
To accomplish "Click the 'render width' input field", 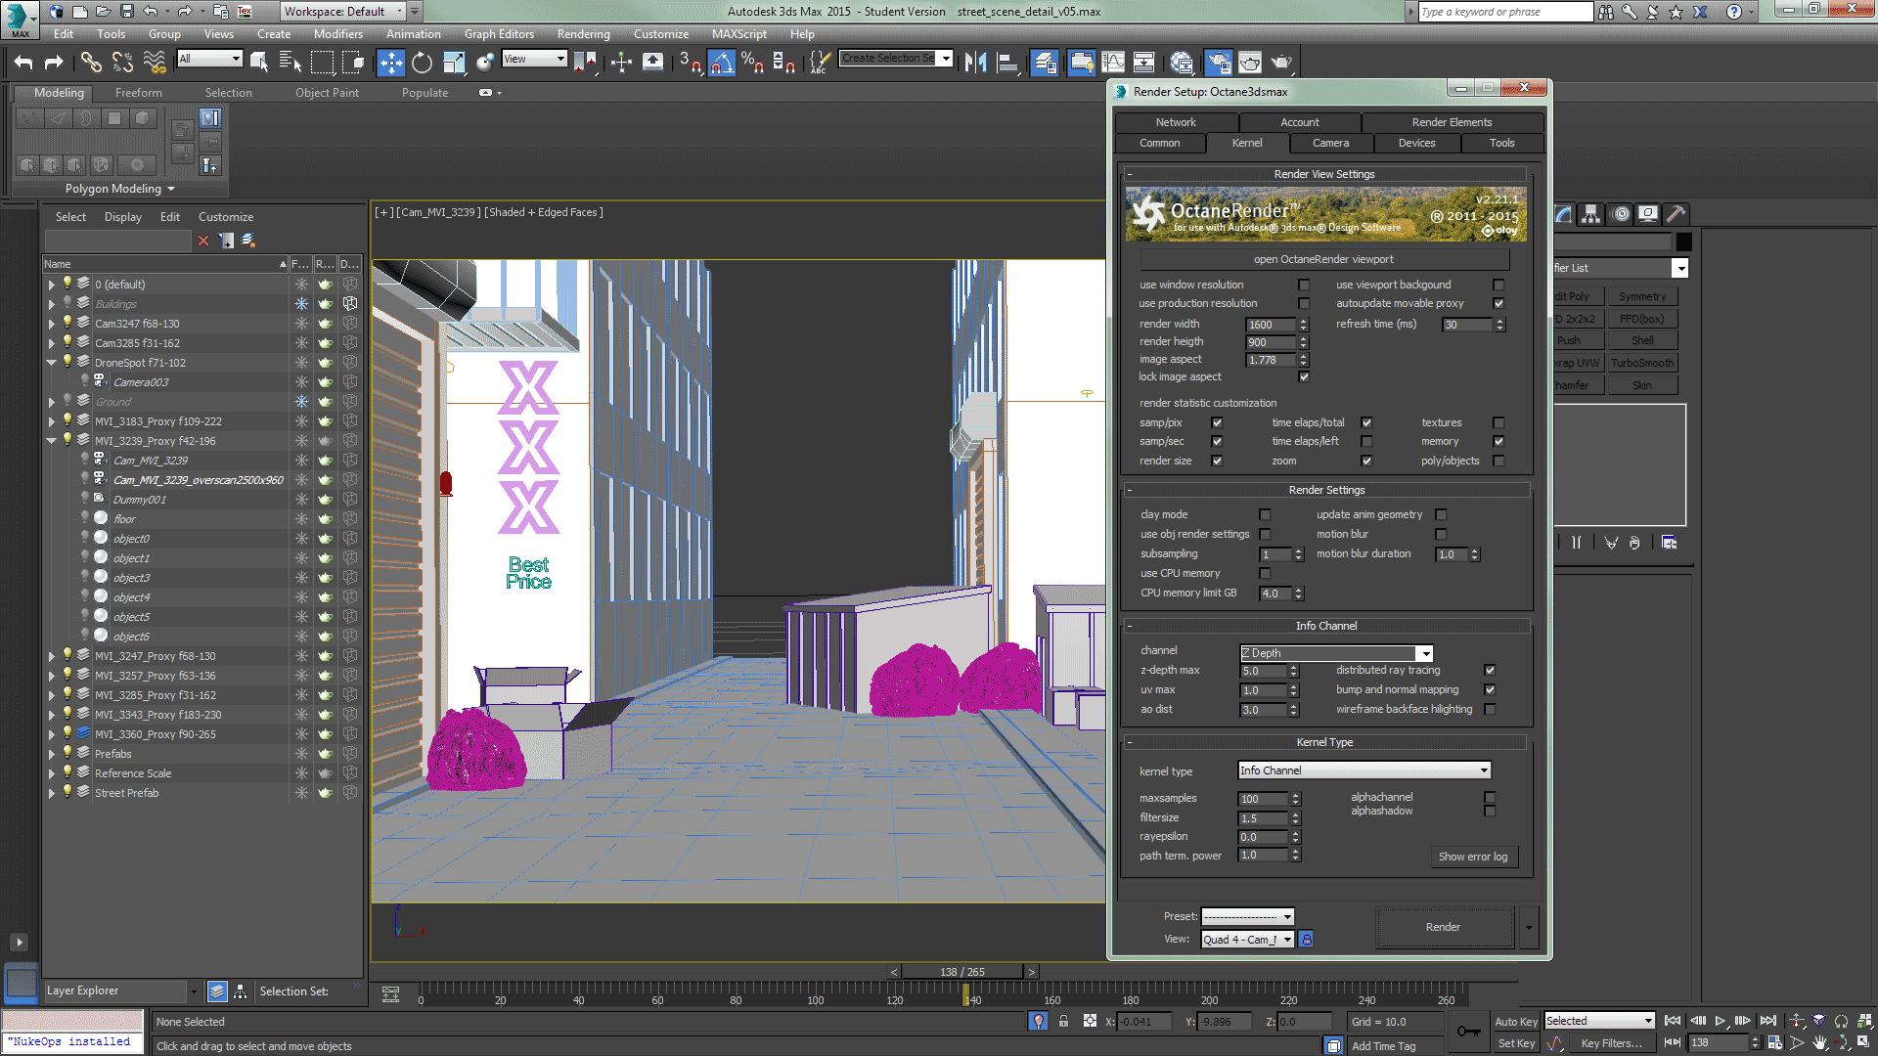I will click(1271, 325).
